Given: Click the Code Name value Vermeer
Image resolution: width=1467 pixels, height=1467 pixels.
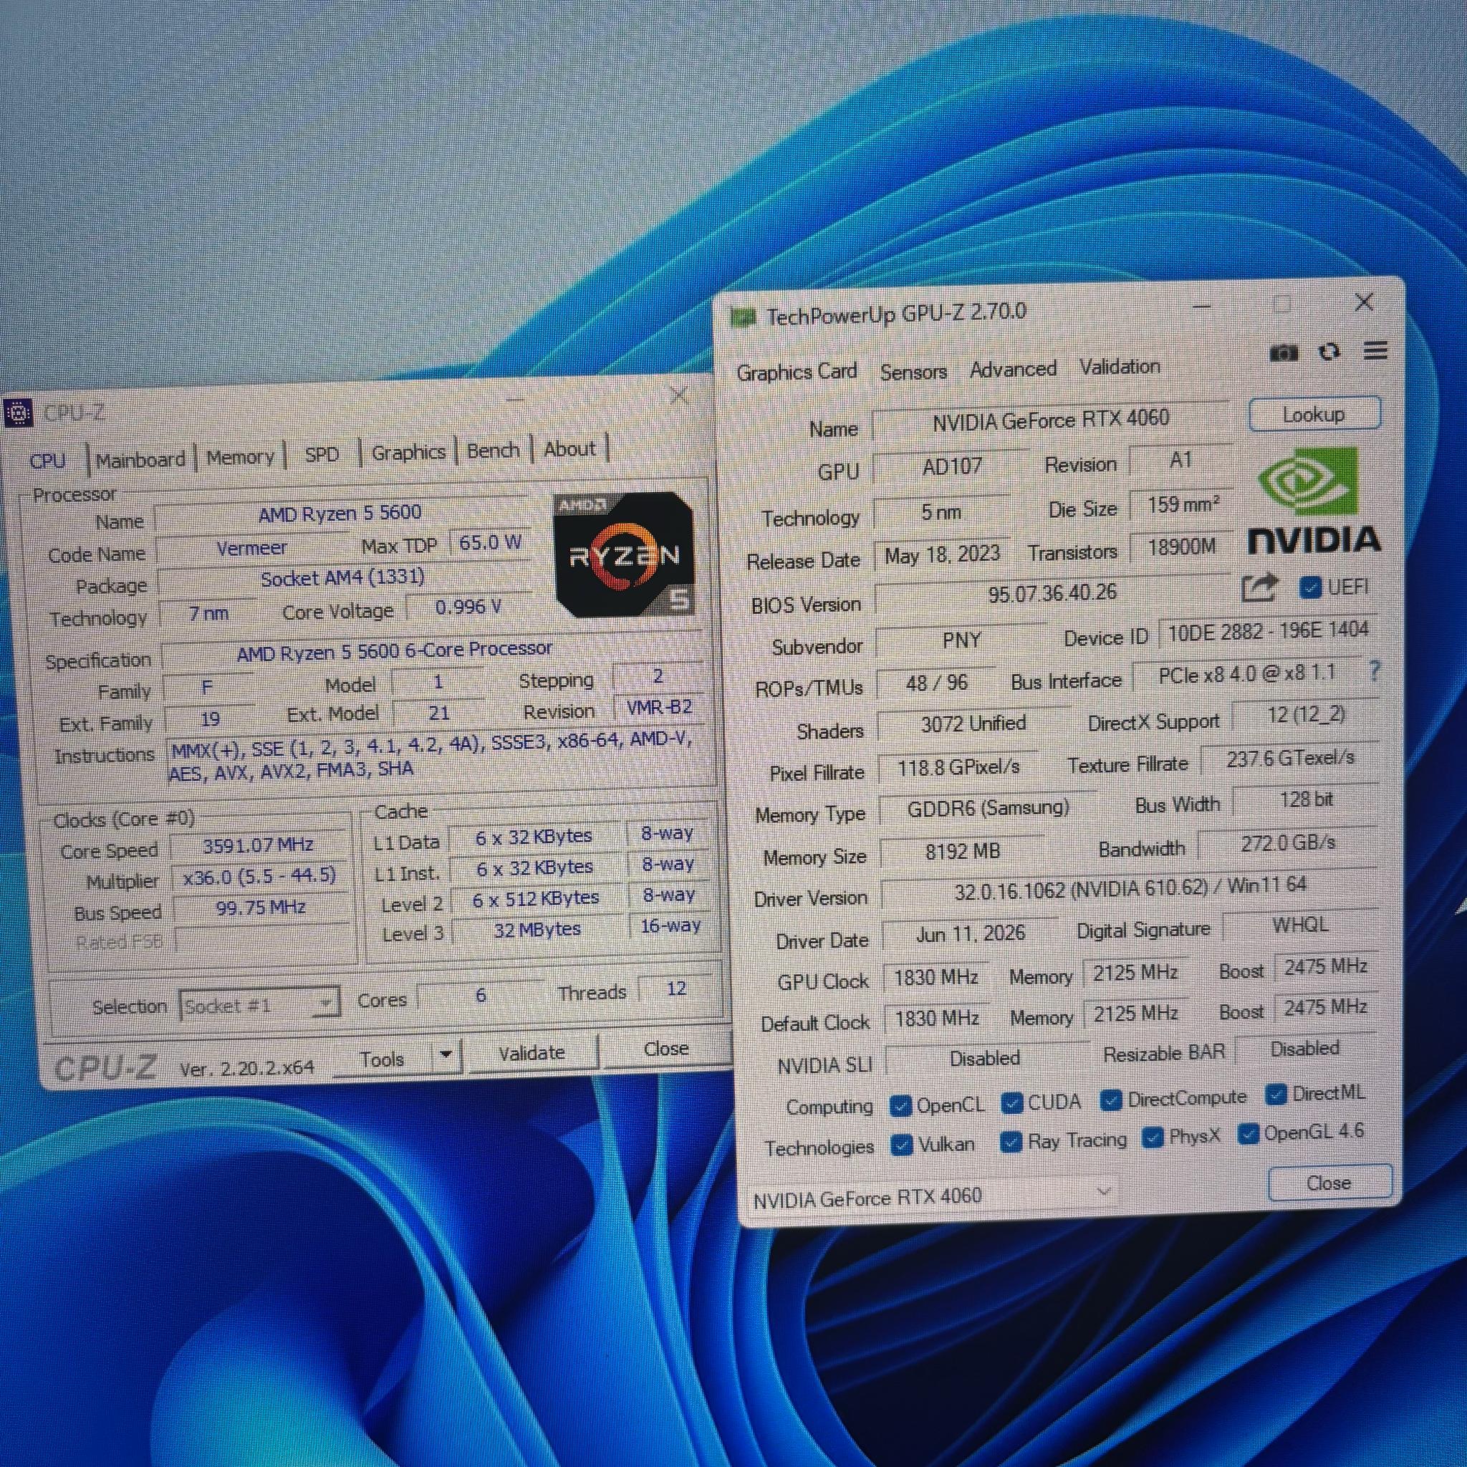Looking at the screenshot, I should click(251, 548).
